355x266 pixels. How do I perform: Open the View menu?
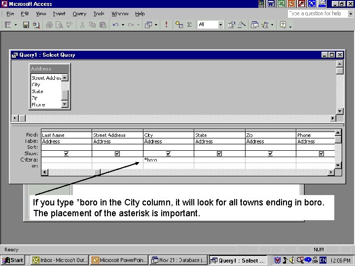coord(41,14)
